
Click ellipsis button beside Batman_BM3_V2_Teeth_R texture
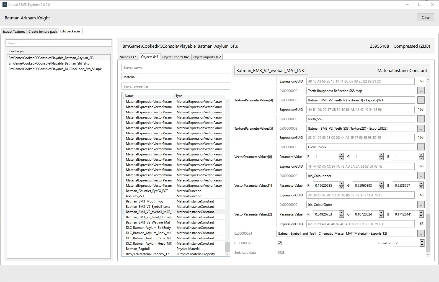pyautogui.click(x=421, y=100)
